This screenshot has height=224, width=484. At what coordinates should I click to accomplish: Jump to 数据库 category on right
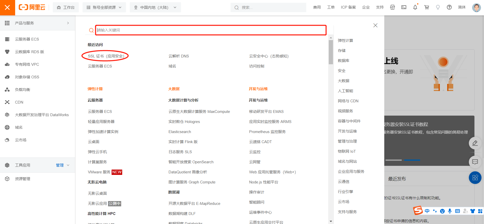pyautogui.click(x=343, y=60)
